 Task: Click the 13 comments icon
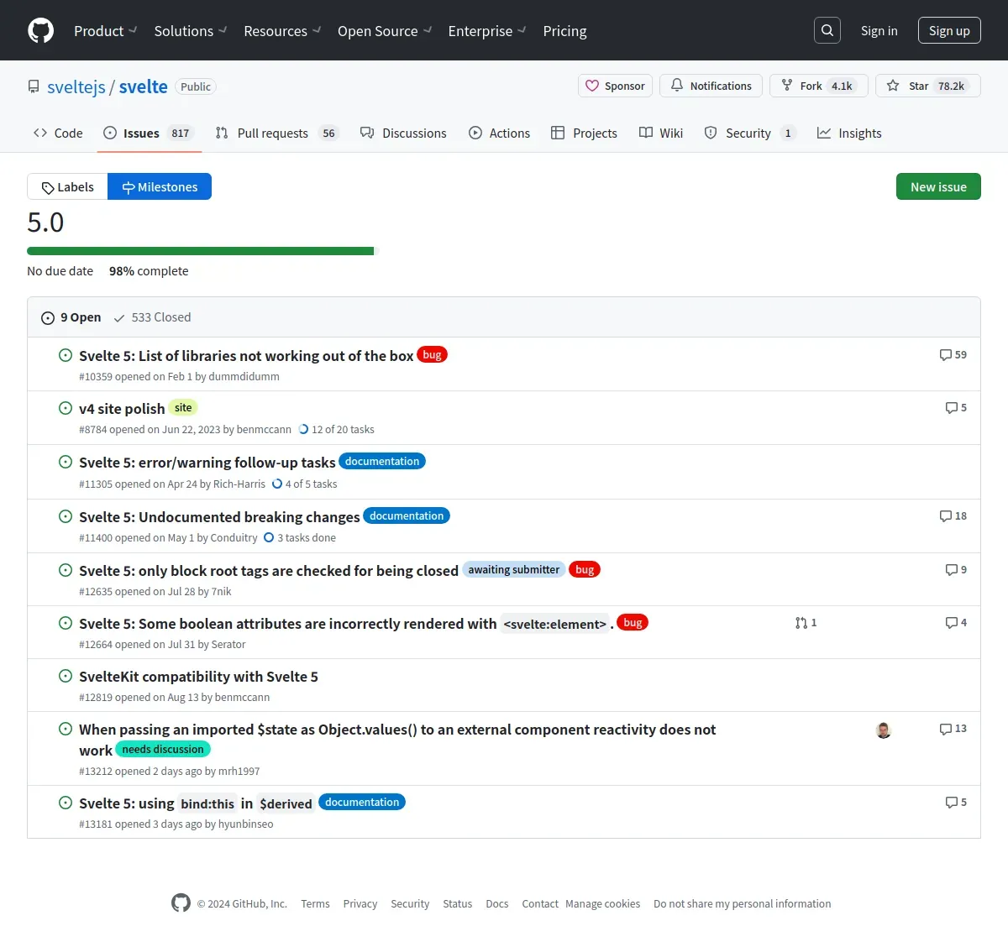(x=953, y=729)
